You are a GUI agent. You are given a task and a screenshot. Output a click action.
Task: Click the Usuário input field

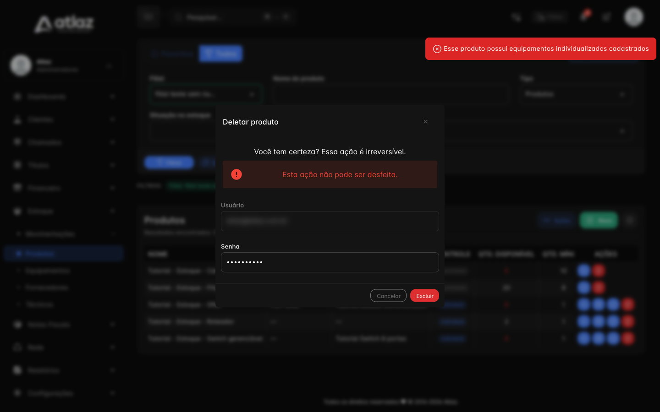click(x=330, y=221)
